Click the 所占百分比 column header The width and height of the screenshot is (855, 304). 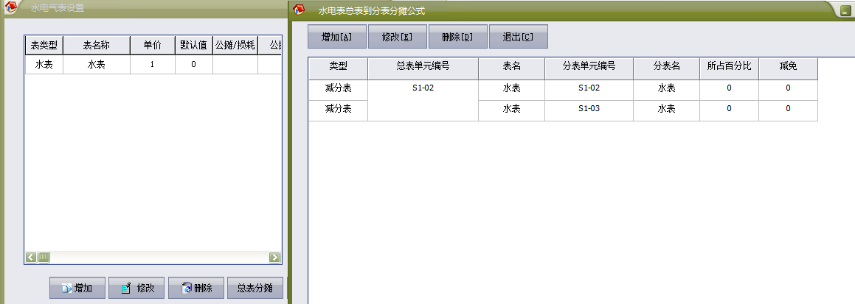(729, 68)
